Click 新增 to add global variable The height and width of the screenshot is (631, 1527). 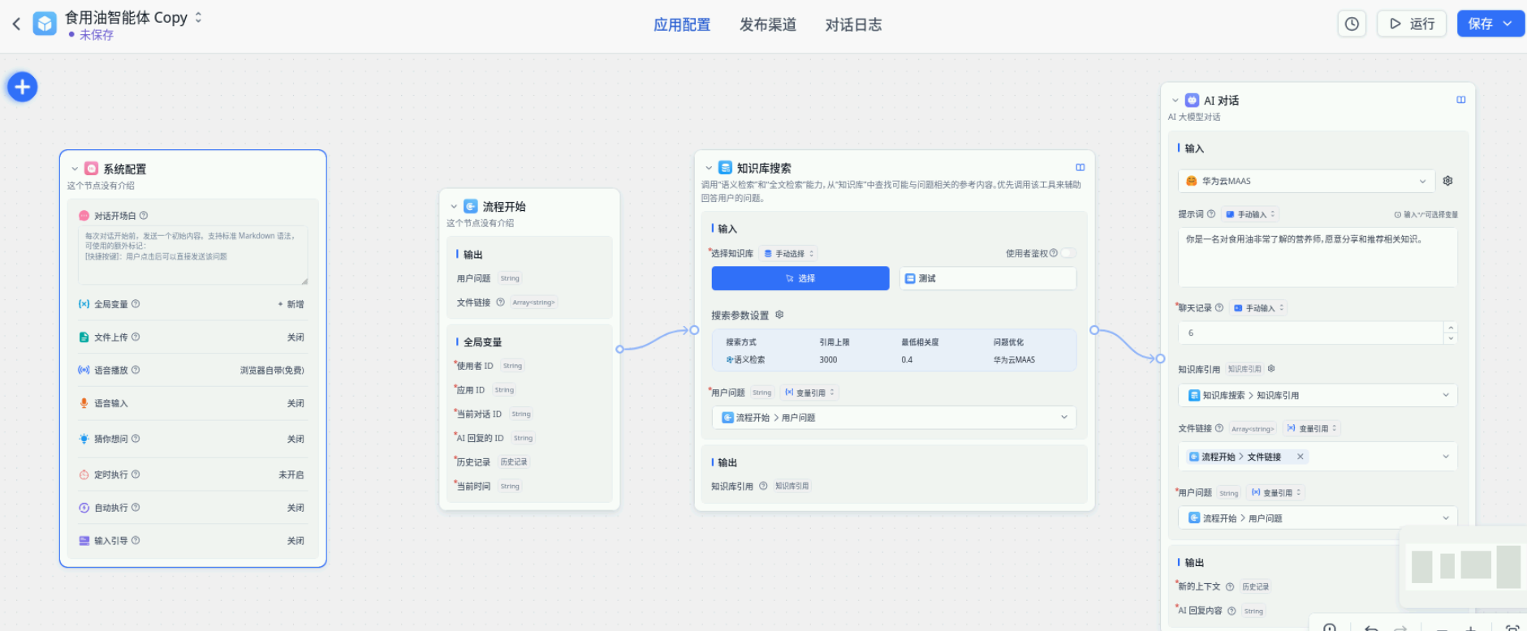[291, 304]
